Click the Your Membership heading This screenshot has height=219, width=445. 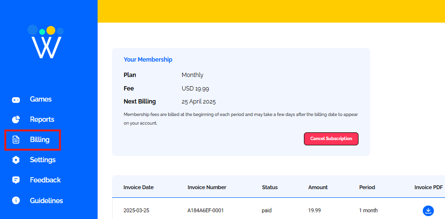click(148, 60)
